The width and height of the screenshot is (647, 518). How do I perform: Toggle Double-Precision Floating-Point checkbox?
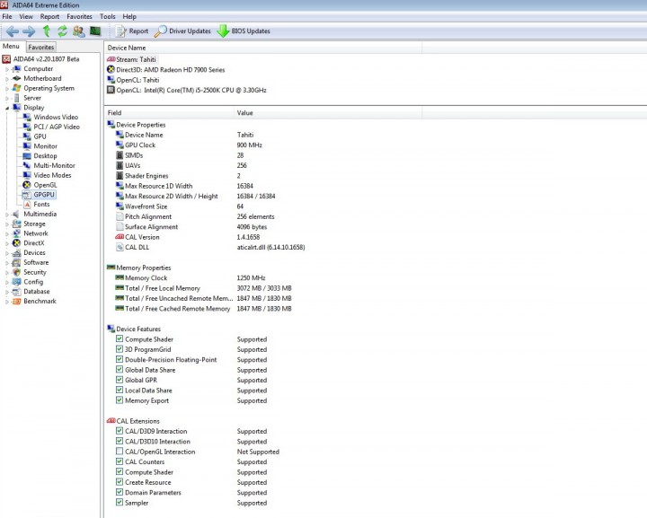(120, 359)
